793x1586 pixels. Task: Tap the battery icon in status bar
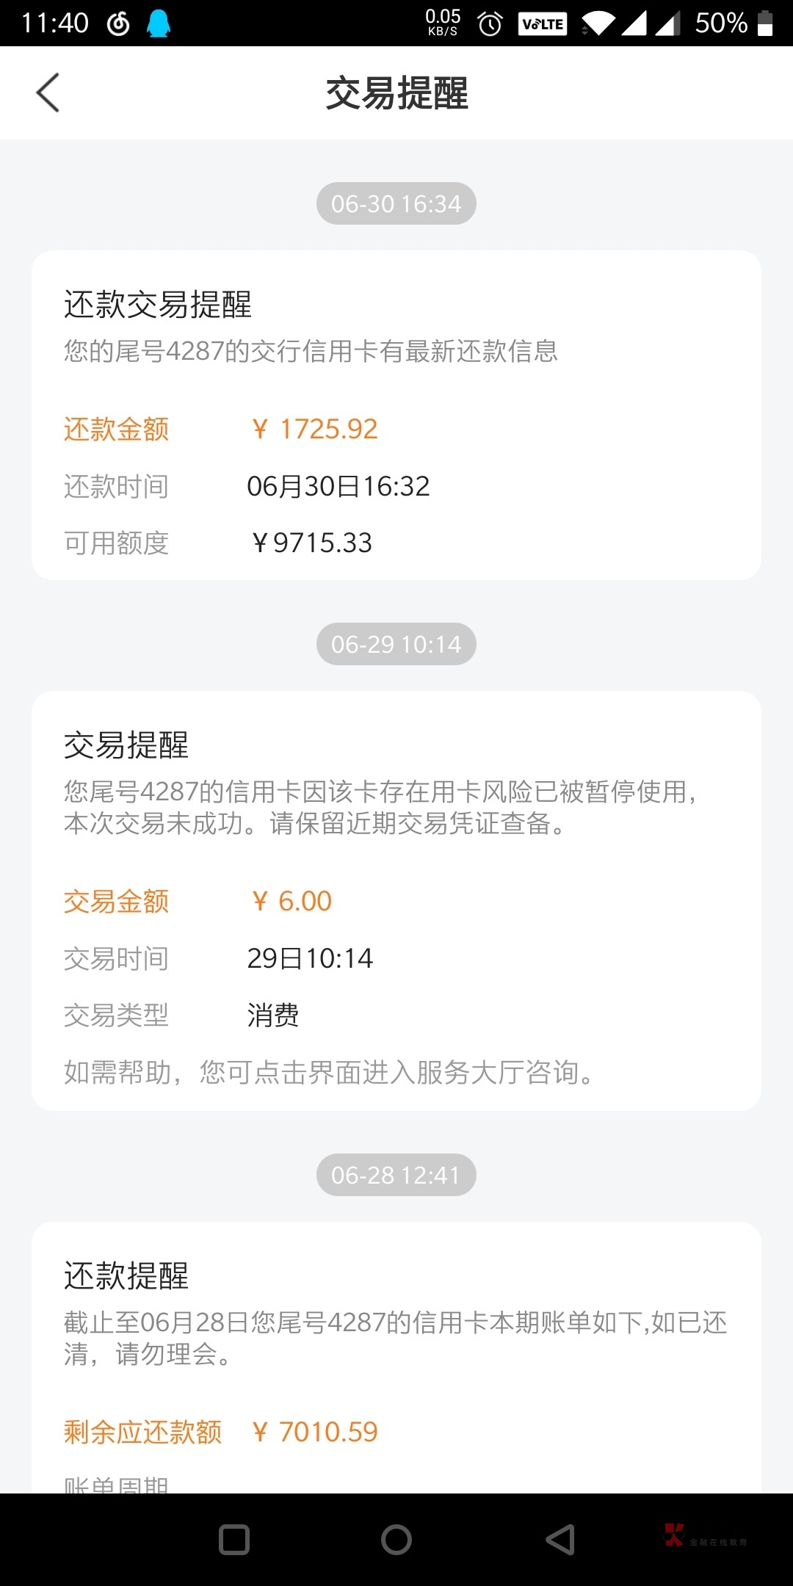765,23
